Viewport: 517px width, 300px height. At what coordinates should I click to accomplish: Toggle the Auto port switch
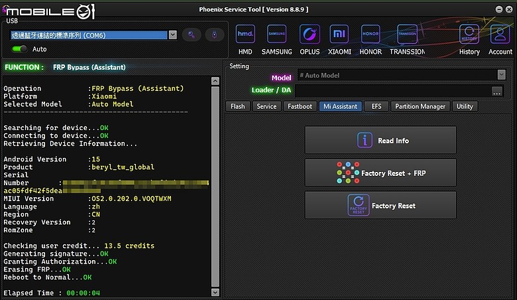(19, 49)
